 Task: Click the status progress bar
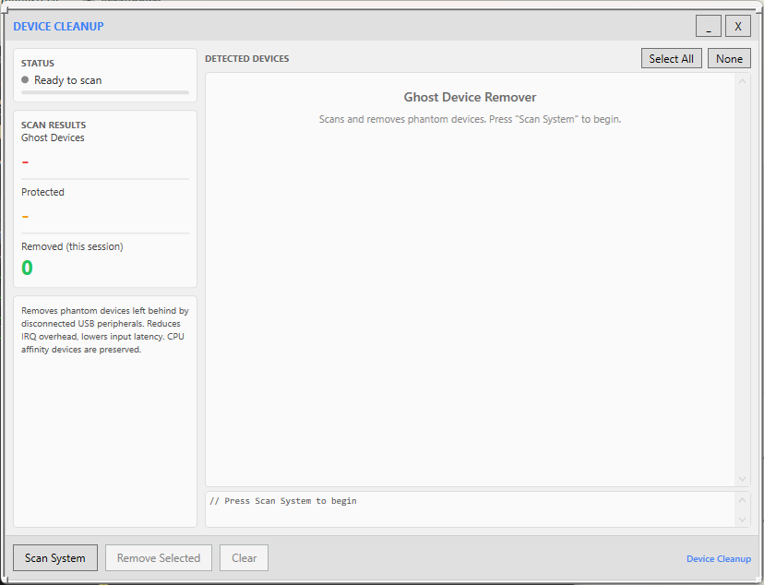click(105, 92)
